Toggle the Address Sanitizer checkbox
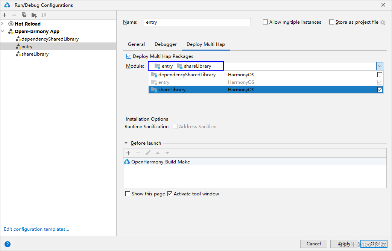This screenshot has height=251, width=392. (x=175, y=126)
